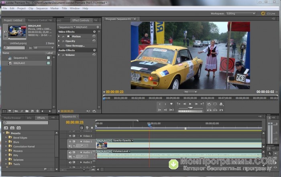
Task: Step forward one frame in Program monitor
Action: tap(196, 104)
